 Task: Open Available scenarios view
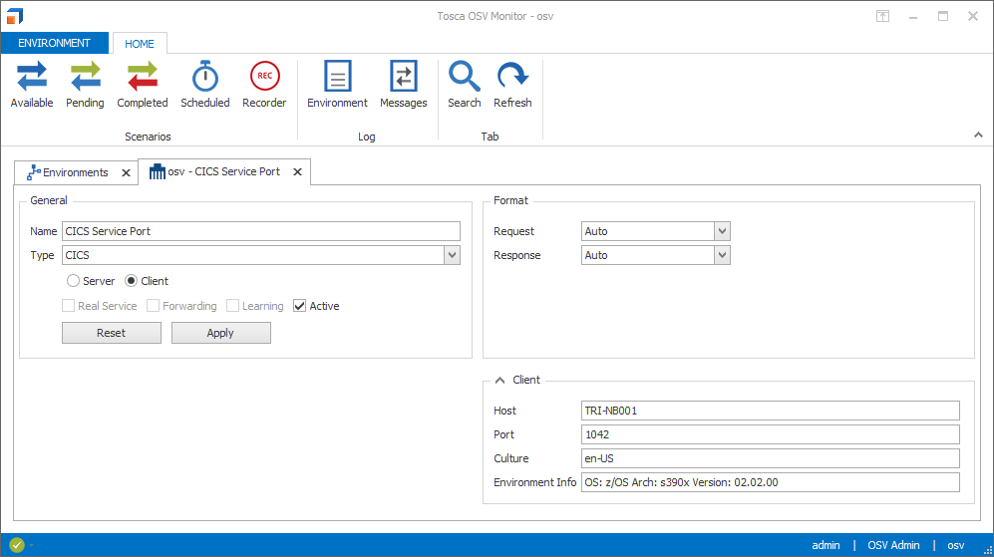pyautogui.click(x=32, y=85)
